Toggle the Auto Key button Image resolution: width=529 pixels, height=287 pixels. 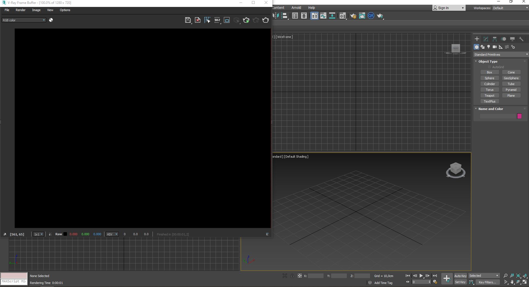click(x=460, y=276)
